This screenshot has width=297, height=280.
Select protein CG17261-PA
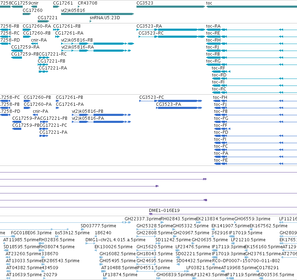pos(70,104)
